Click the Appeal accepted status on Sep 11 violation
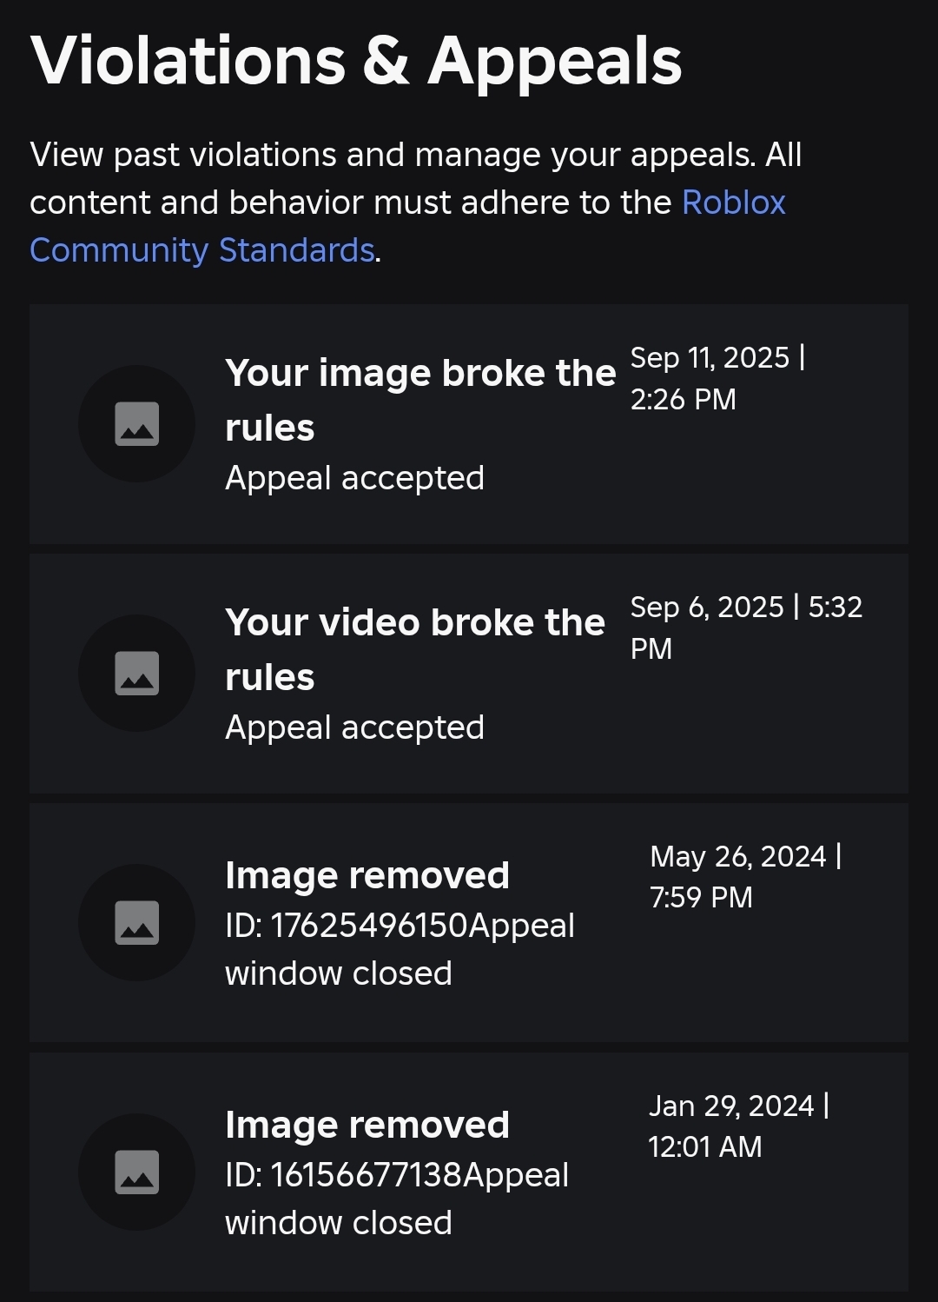The height and width of the screenshot is (1302, 938). (x=355, y=478)
